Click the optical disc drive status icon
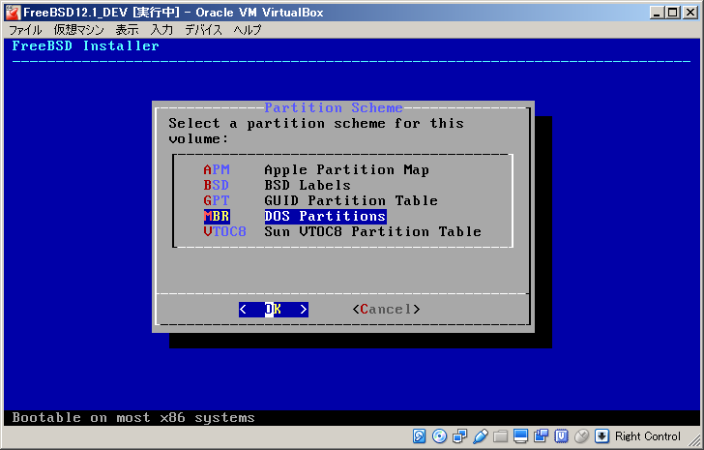704x450 pixels. point(439,435)
